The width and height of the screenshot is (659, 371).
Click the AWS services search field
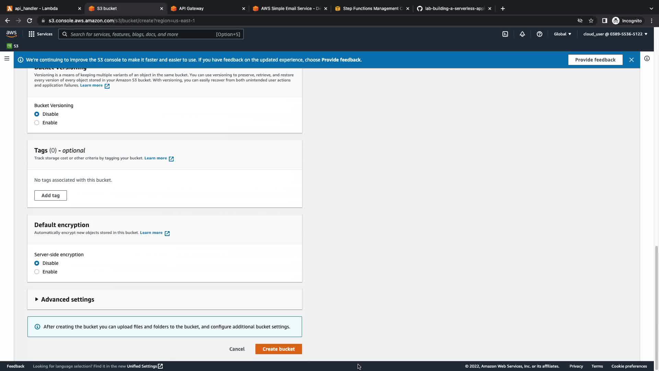pyautogui.click(x=141, y=34)
